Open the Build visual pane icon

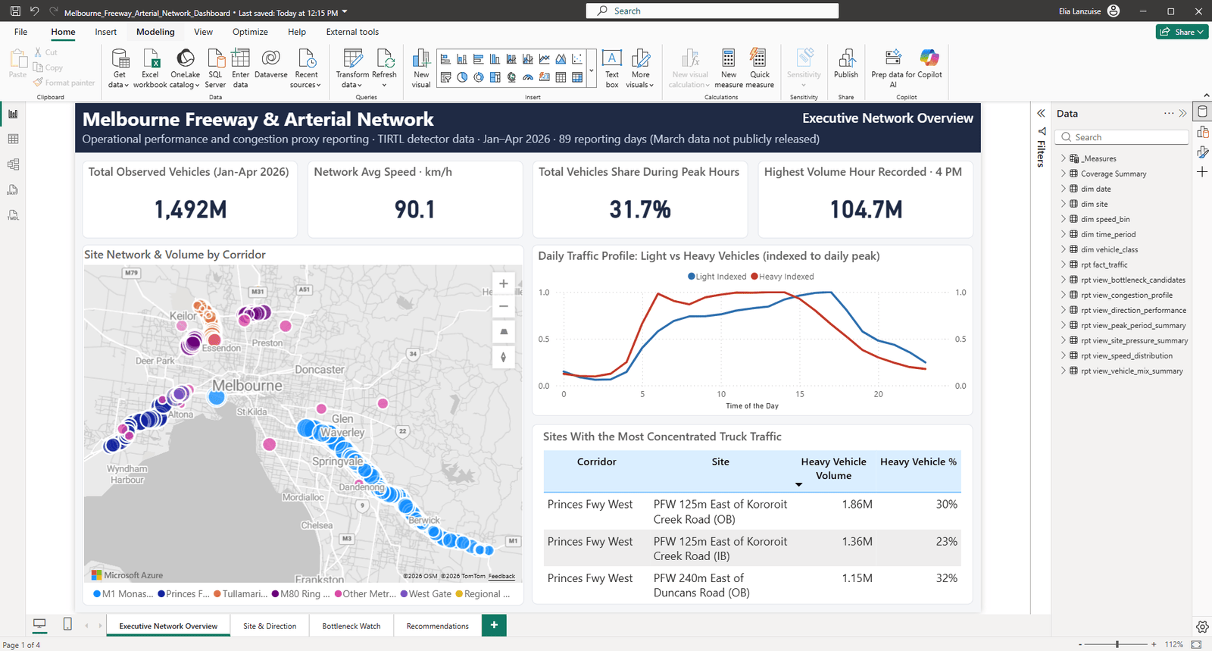coord(1202,132)
